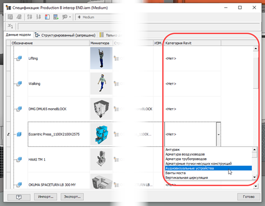The image size is (265, 206).
Task: Click the Walking thumbnail image
Action: (101, 84)
